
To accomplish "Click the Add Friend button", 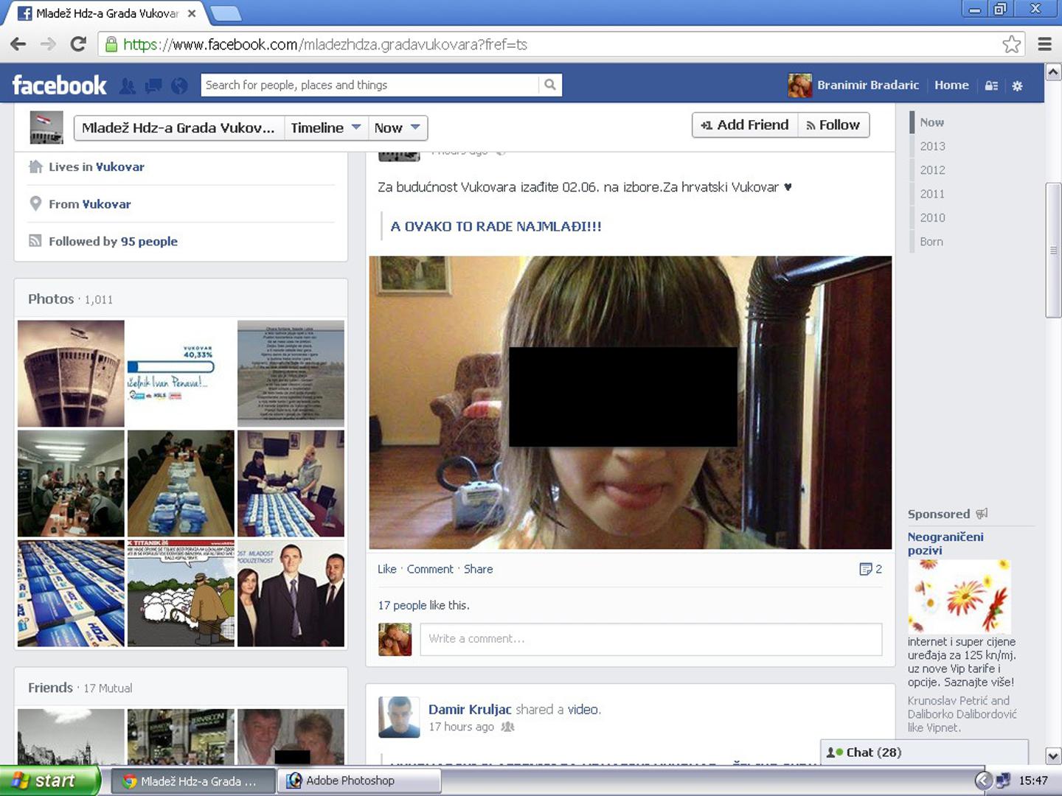I will click(x=745, y=125).
